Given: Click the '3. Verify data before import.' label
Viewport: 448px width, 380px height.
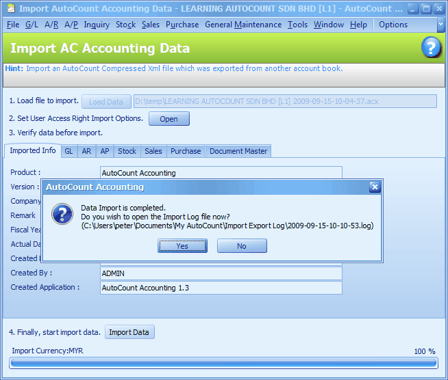Looking at the screenshot, I should pos(55,133).
